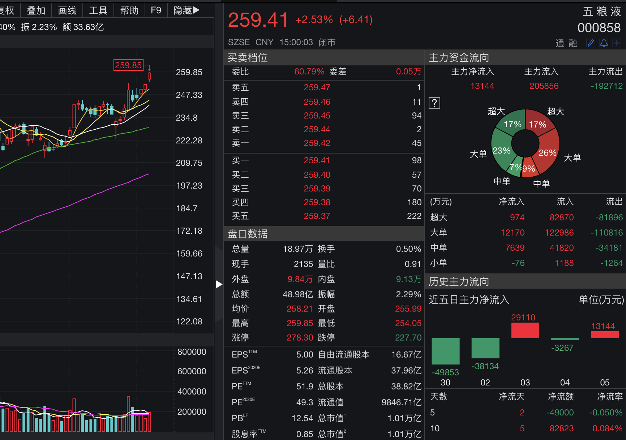Select the 卖一 ask price 259.42
The height and width of the screenshot is (440, 626).
click(317, 143)
